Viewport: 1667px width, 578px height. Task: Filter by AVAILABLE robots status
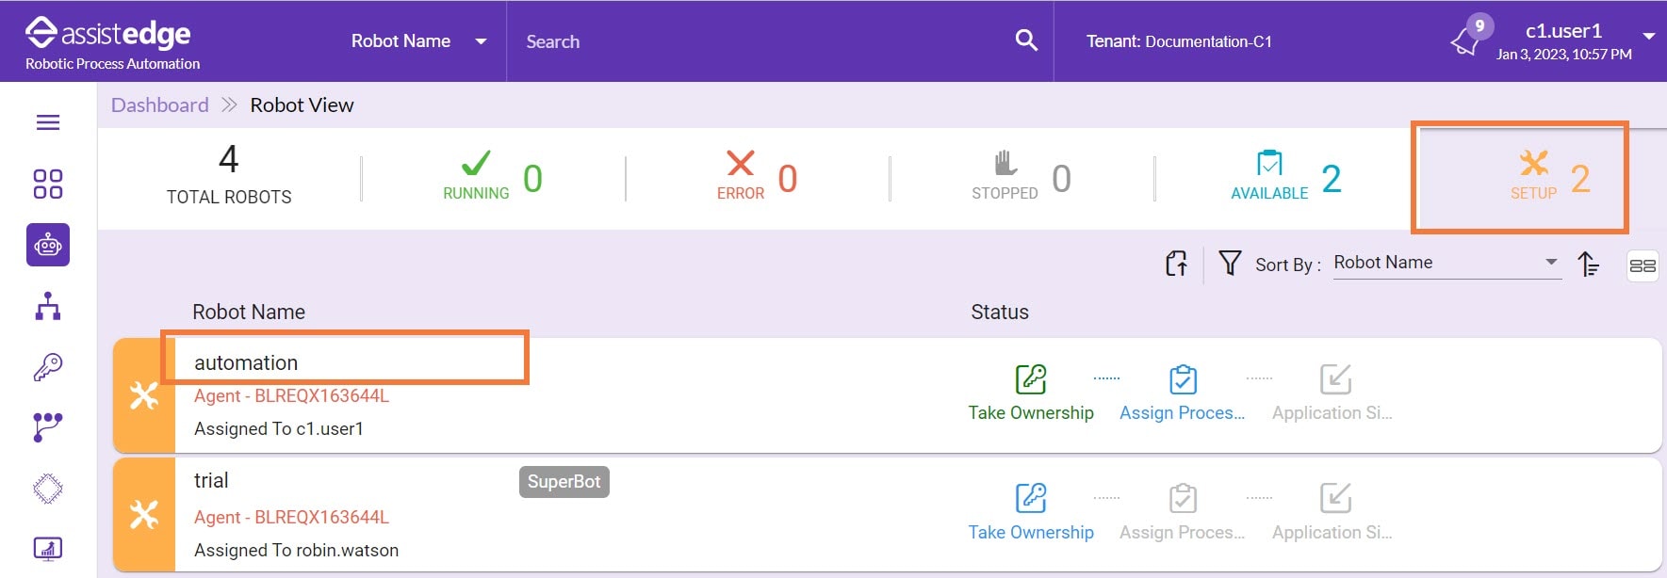point(1286,177)
